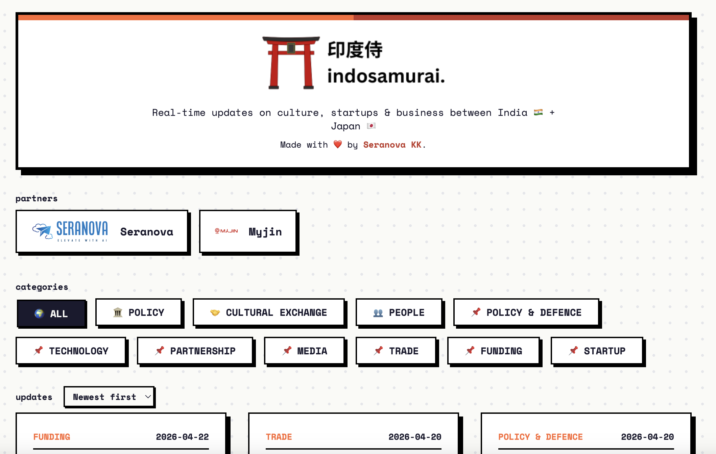
Task: Select the globe icon on the ALL filter
Action: (40, 313)
